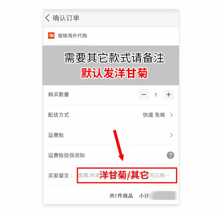Viewport: 222px width, 216px height.
Task: Open the 配送方式 delivery method row
Action: 111,115
